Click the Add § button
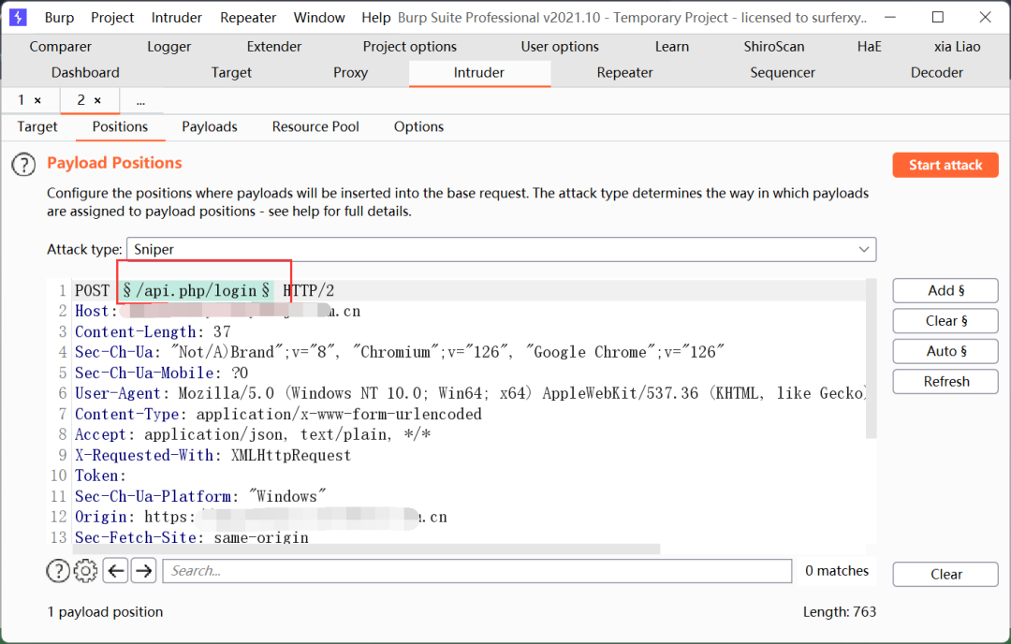The image size is (1011, 644). click(945, 291)
